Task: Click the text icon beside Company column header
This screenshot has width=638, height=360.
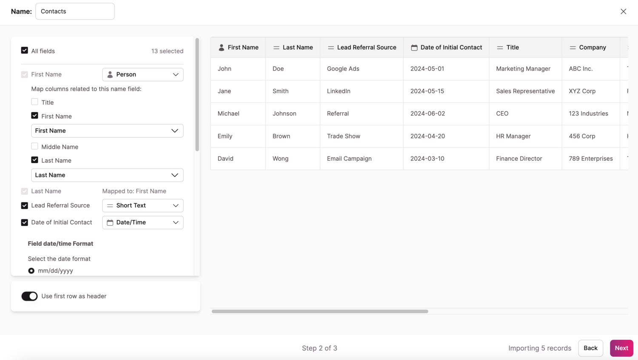Action: [x=572, y=48]
